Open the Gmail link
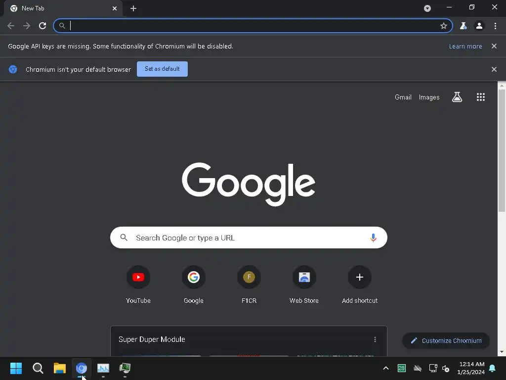The width and height of the screenshot is (506, 380). tap(403, 97)
